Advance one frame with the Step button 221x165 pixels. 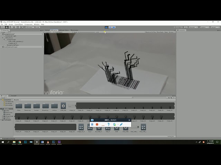point(114,27)
